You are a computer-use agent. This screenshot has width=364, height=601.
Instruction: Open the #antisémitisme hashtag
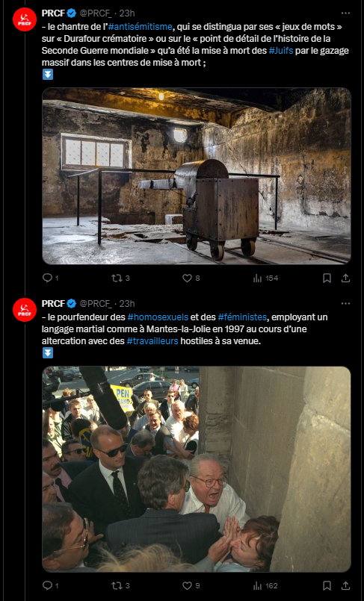pyautogui.click(x=140, y=26)
